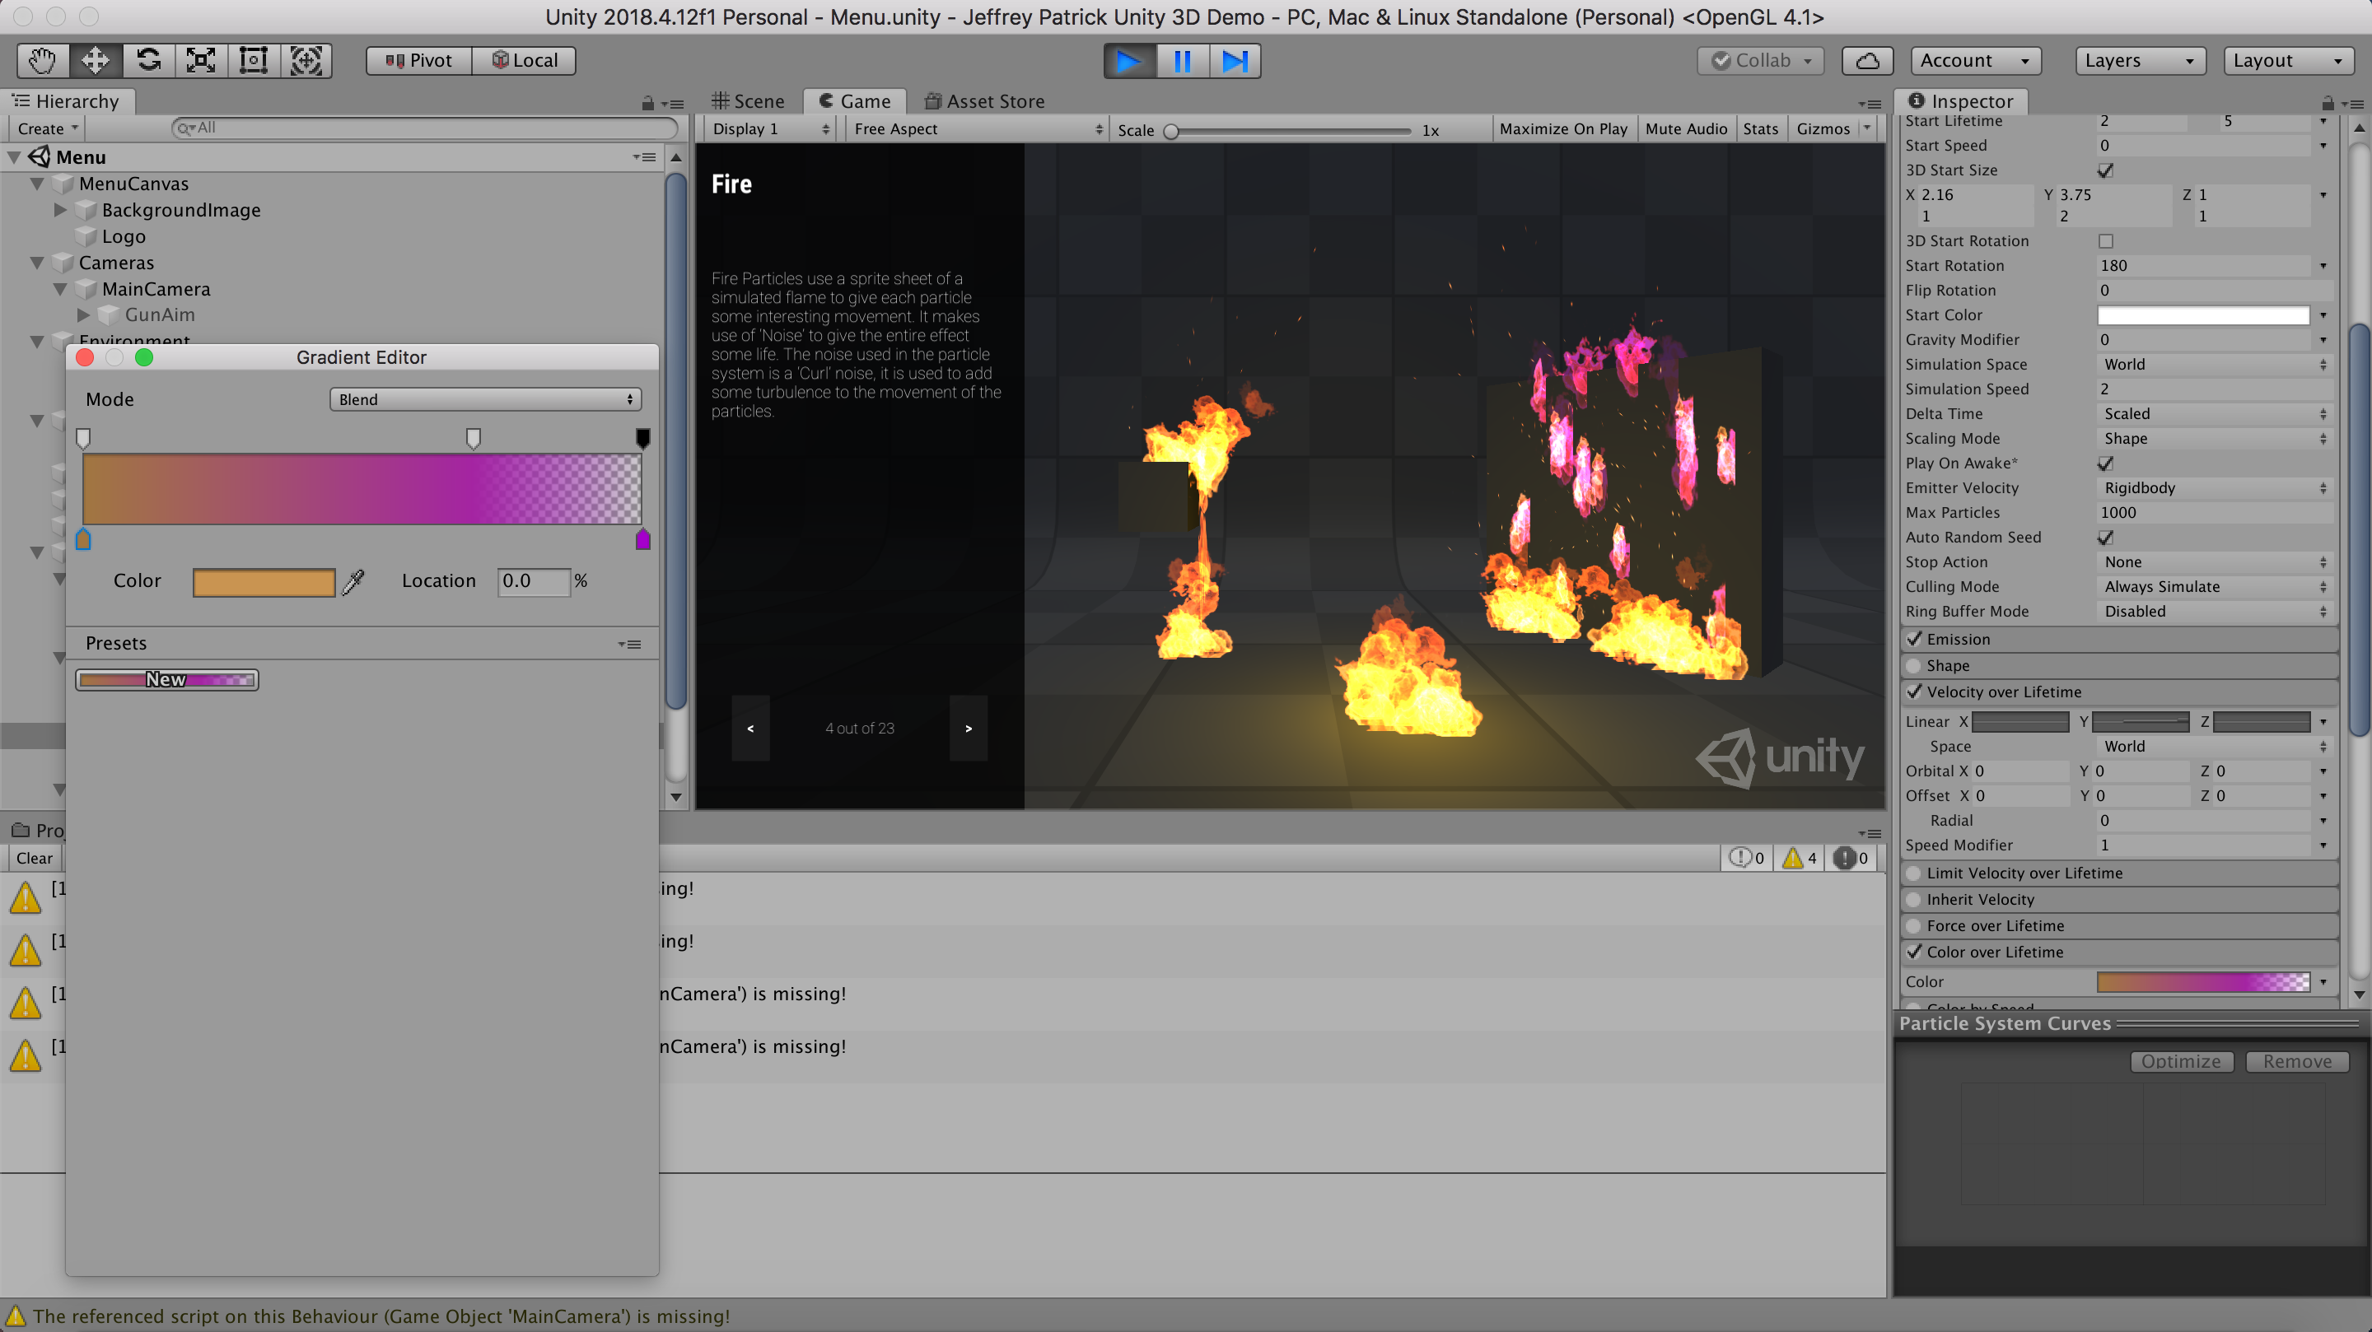Click the gradient Location input field

(534, 581)
